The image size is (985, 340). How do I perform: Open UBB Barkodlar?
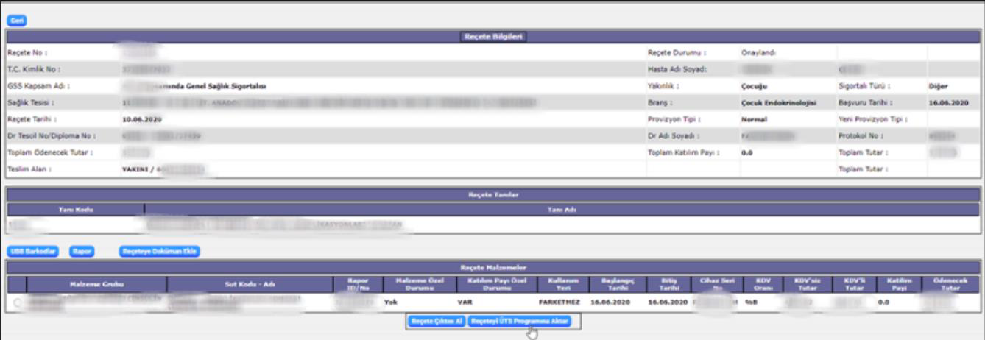(34, 251)
